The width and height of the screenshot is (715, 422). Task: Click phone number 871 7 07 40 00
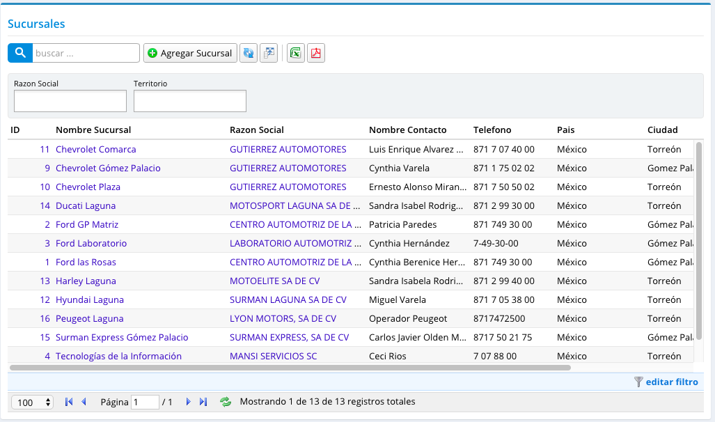[504, 149]
